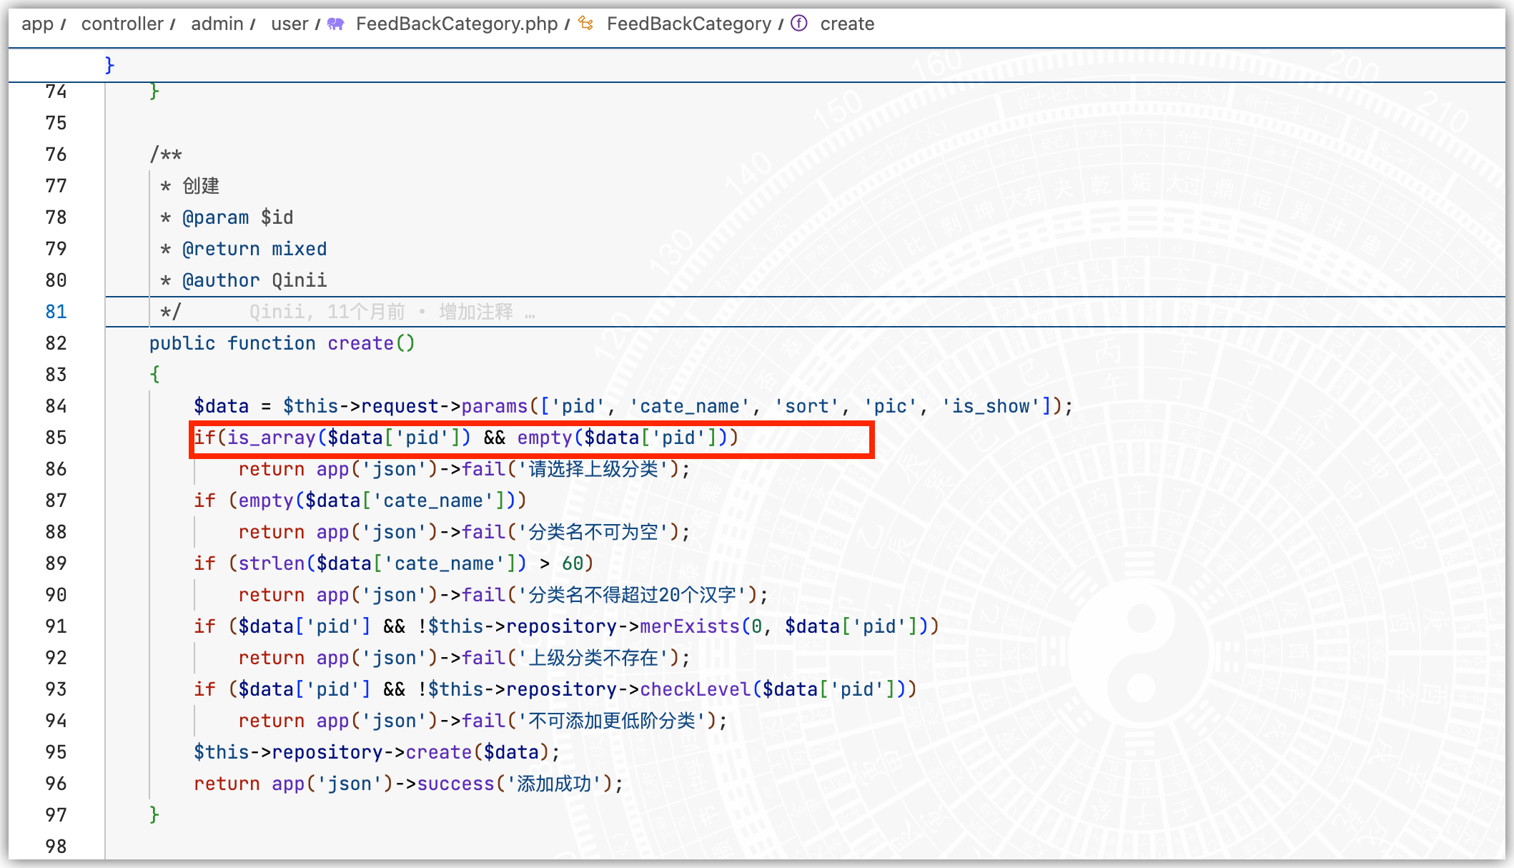The width and height of the screenshot is (1514, 868).
Task: Click the PHP elephant file icon in breadcrumb
Action: 335,24
